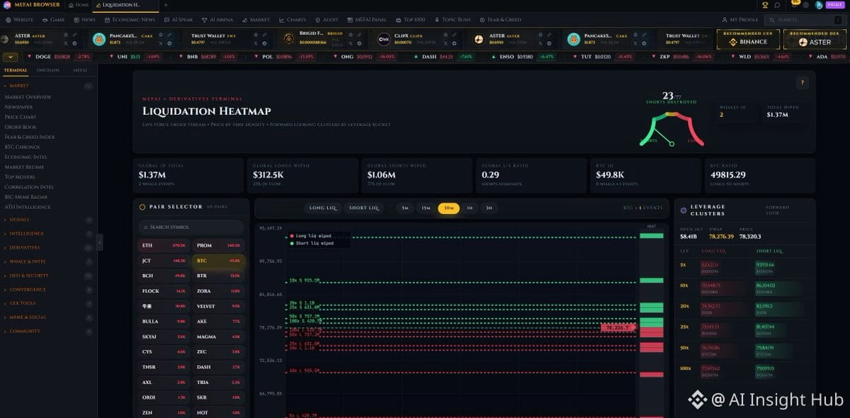The width and height of the screenshot is (850, 418).
Task: Select the 1h timeframe
Action: point(469,208)
